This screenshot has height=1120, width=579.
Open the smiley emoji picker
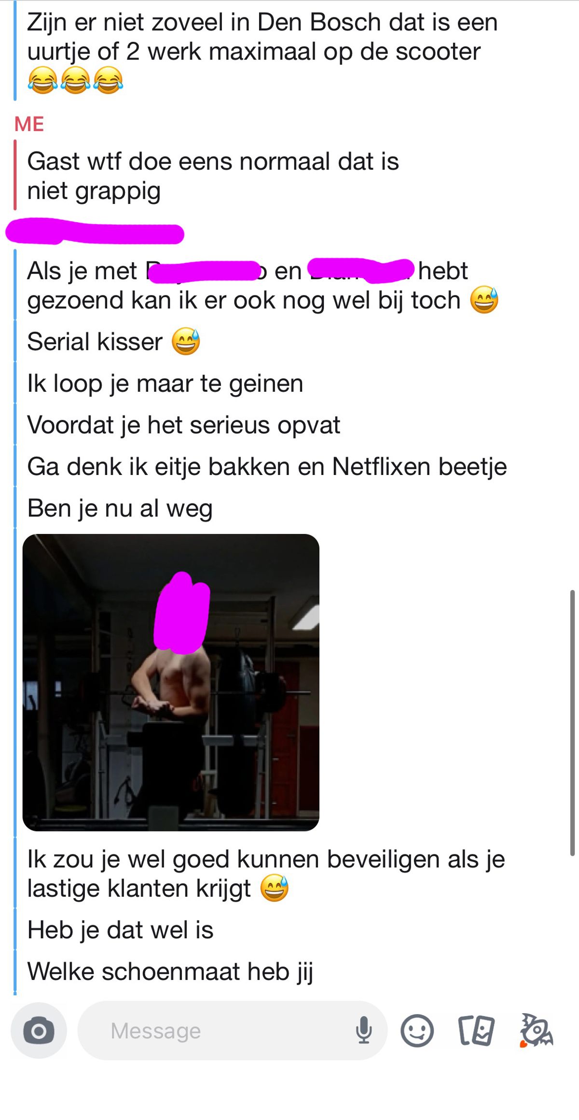pyautogui.click(x=417, y=1031)
